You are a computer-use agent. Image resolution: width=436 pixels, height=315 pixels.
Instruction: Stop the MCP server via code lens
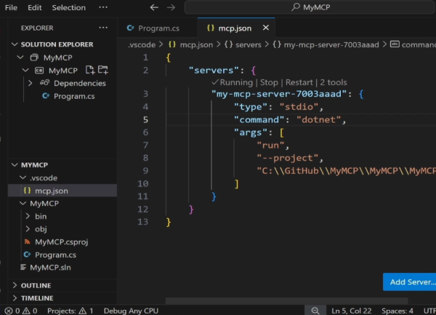[x=269, y=82]
